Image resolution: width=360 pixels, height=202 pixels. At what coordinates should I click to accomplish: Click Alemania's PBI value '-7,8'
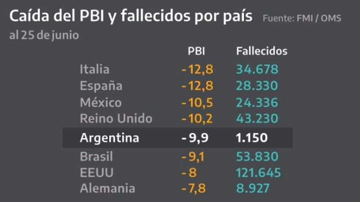pyautogui.click(x=195, y=189)
